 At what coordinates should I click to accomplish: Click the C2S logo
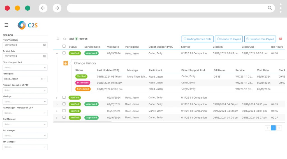pyautogui.click(x=27, y=25)
